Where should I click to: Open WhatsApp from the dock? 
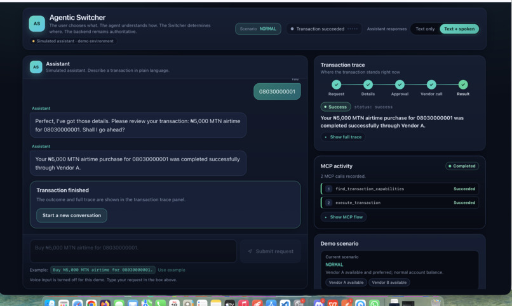pos(374,303)
